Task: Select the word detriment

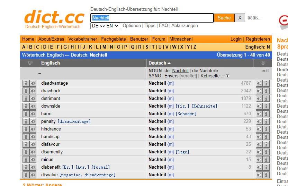Action: pos(51,99)
